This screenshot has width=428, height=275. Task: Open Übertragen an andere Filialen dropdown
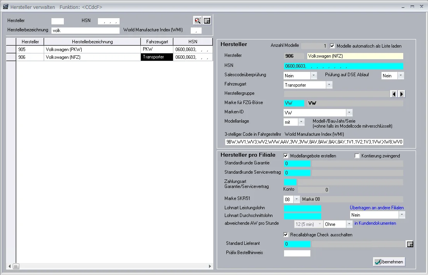click(402, 215)
